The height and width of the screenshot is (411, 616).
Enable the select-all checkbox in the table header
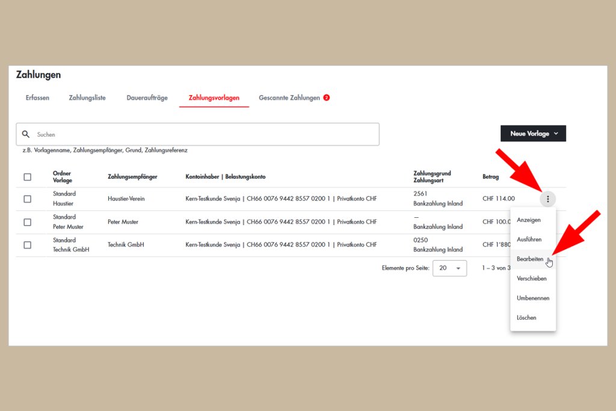click(x=27, y=176)
